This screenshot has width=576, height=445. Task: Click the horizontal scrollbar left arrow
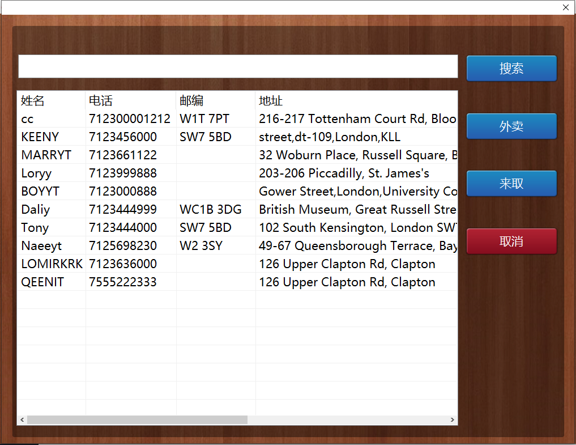[23, 420]
